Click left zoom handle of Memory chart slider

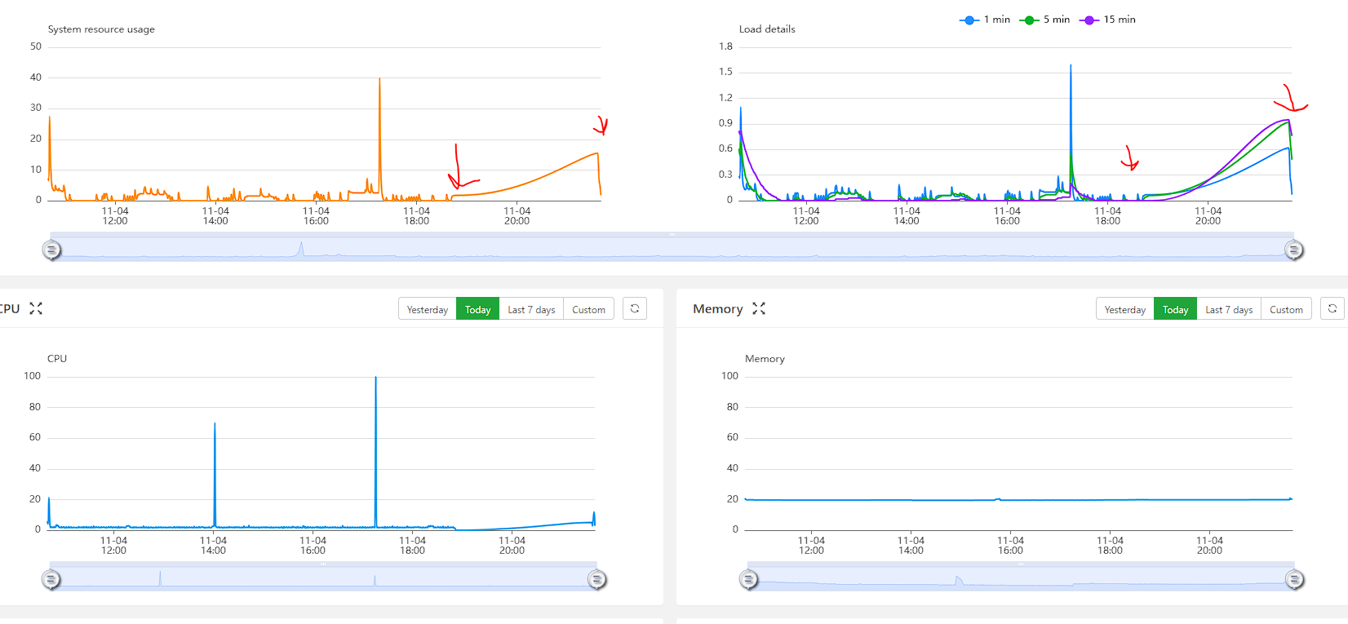748,579
